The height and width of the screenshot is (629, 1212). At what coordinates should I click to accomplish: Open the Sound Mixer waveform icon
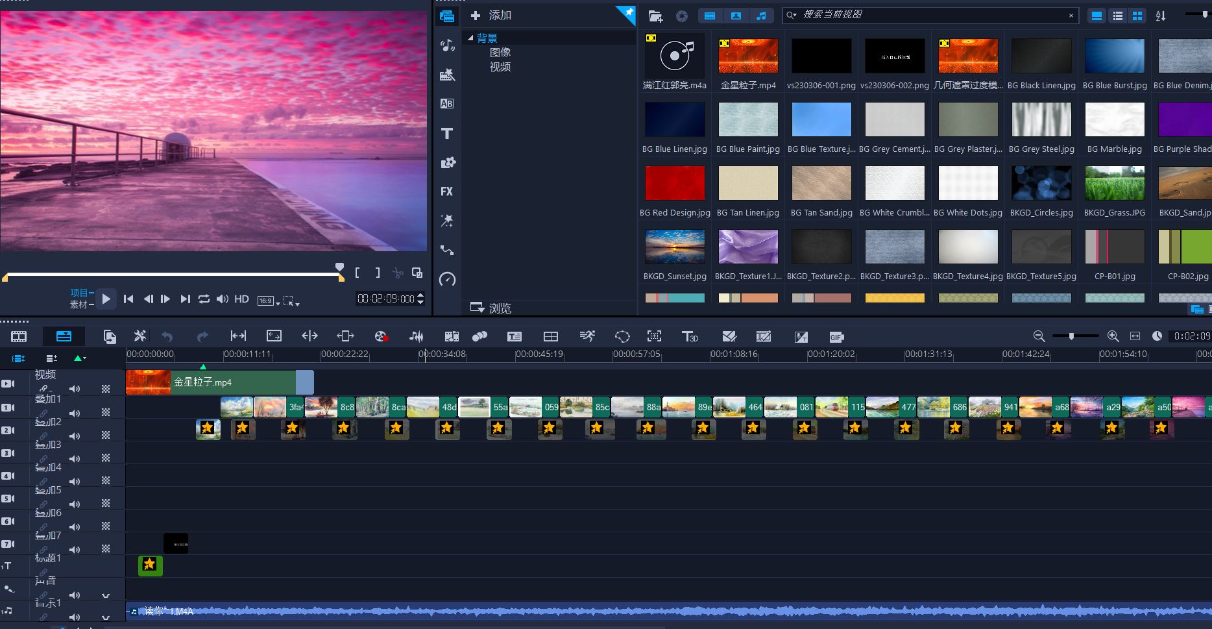coord(416,336)
